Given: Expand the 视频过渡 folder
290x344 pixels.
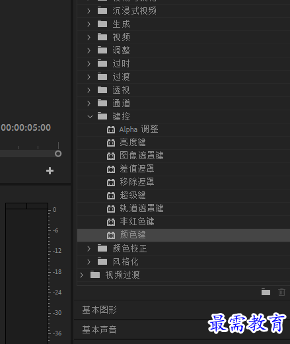Looking at the screenshot, I should (82, 275).
